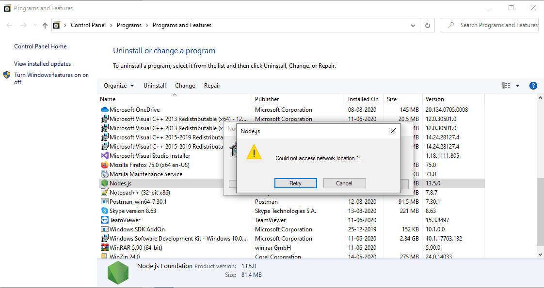Open the Organize dropdown menu

tap(119, 86)
